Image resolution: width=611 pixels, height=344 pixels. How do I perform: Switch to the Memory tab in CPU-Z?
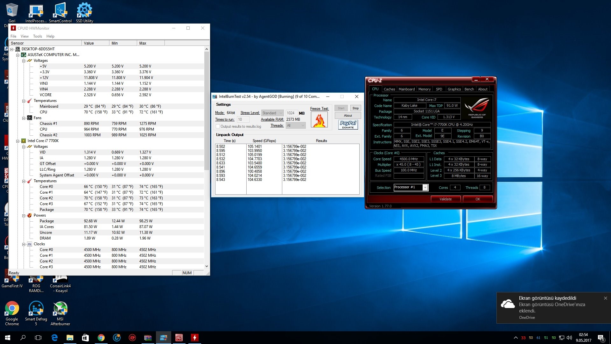(x=425, y=89)
